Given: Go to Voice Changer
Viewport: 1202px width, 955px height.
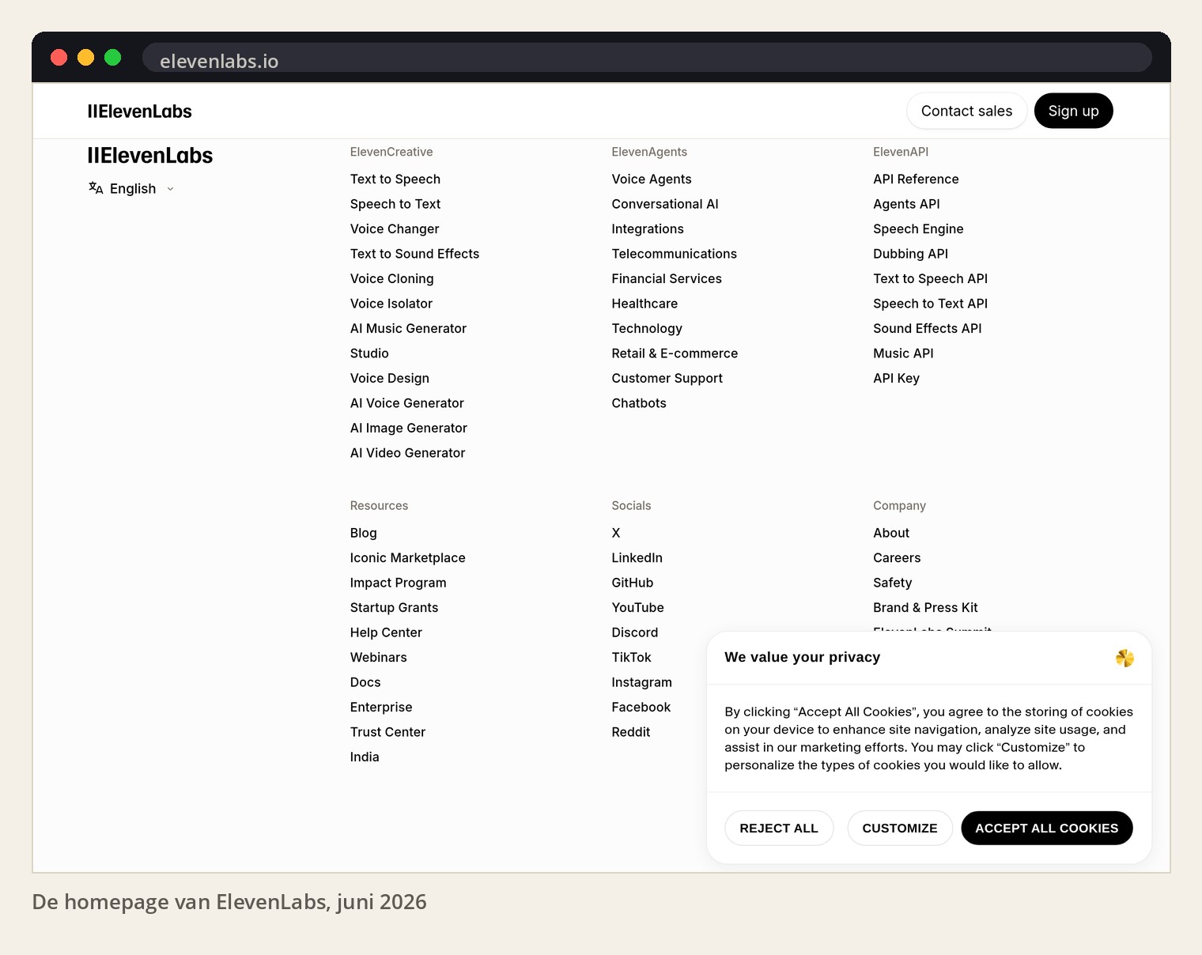Looking at the screenshot, I should [x=395, y=229].
